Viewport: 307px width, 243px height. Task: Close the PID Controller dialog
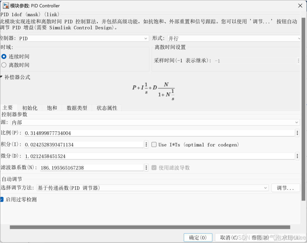tap(300, 6)
